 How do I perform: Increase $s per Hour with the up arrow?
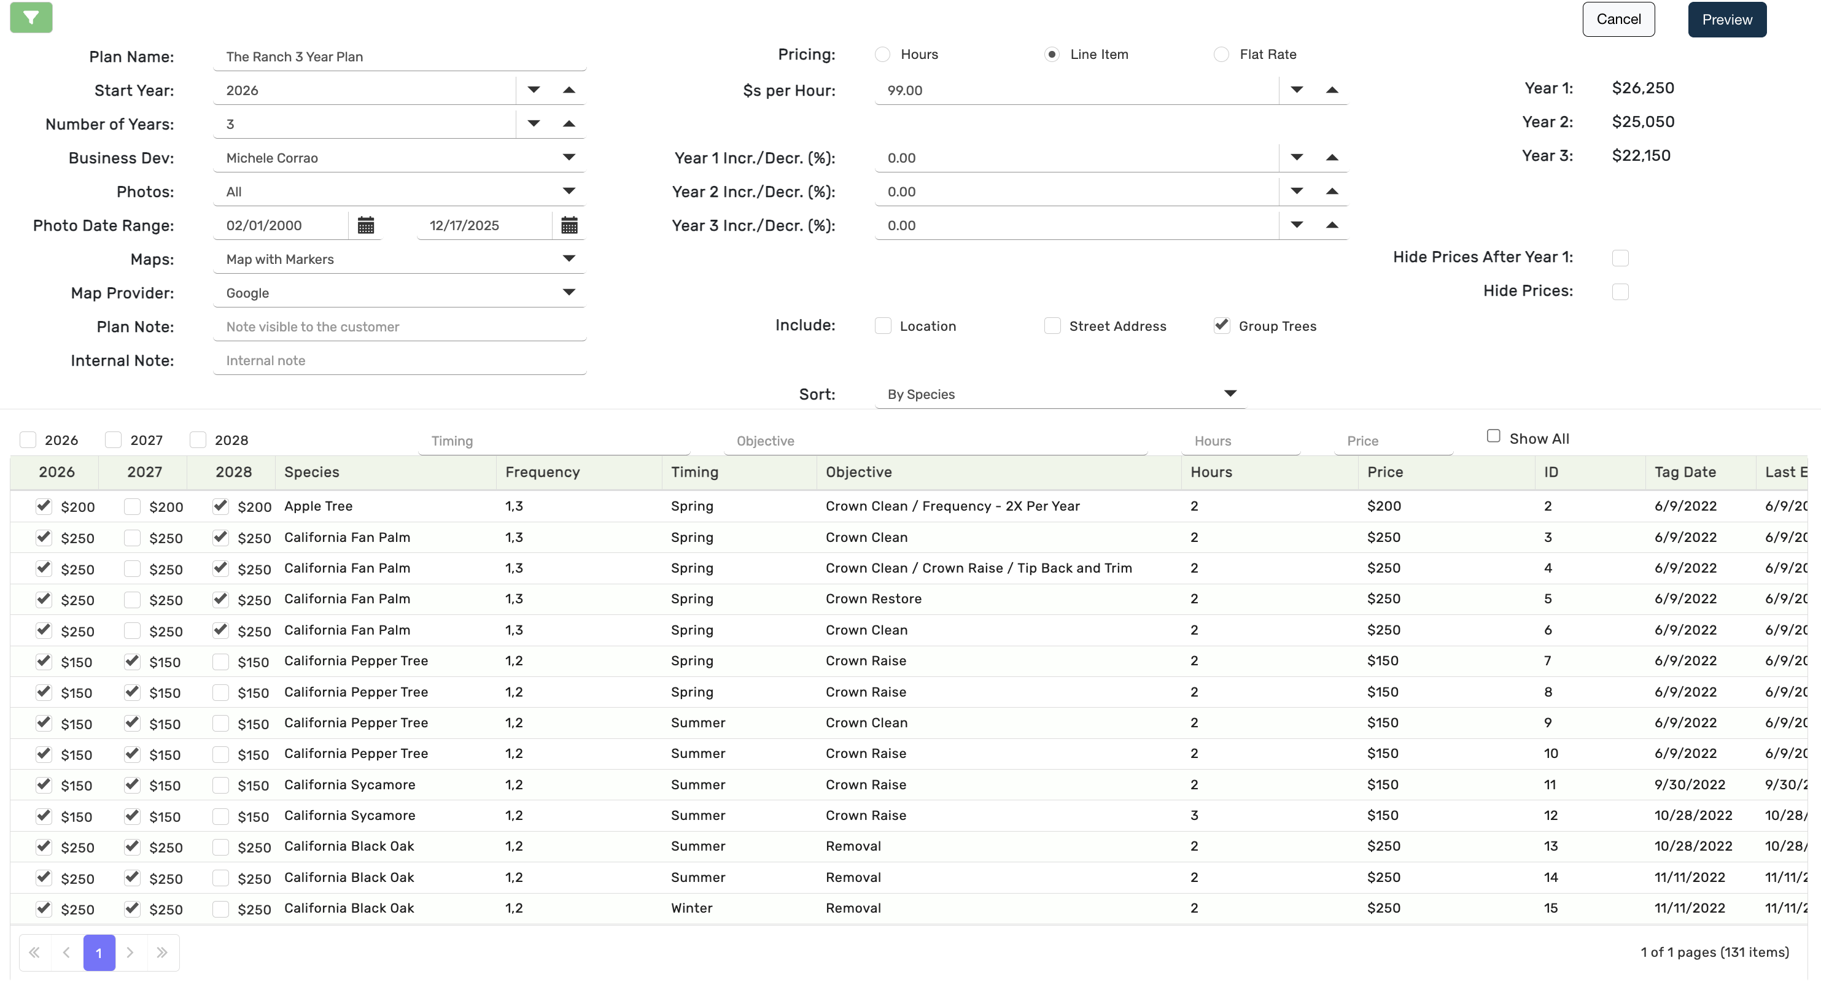(x=1332, y=90)
